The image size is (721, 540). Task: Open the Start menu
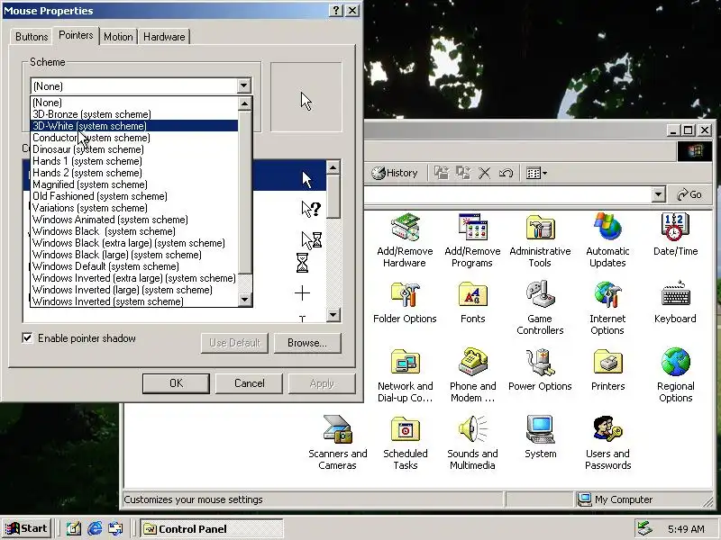coord(27,528)
